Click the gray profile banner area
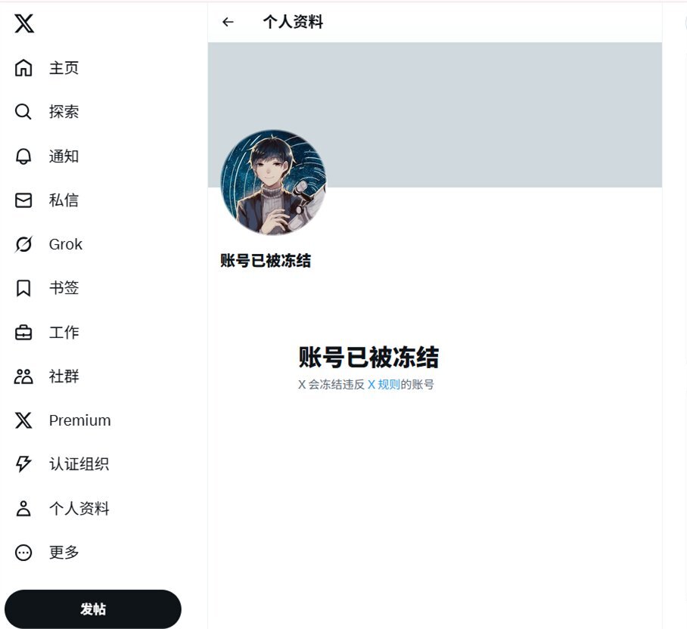This screenshot has width=687, height=629. click(x=434, y=115)
